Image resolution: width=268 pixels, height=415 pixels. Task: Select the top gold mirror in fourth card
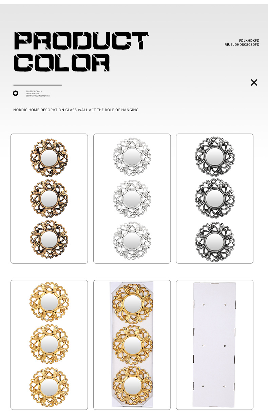49,302
